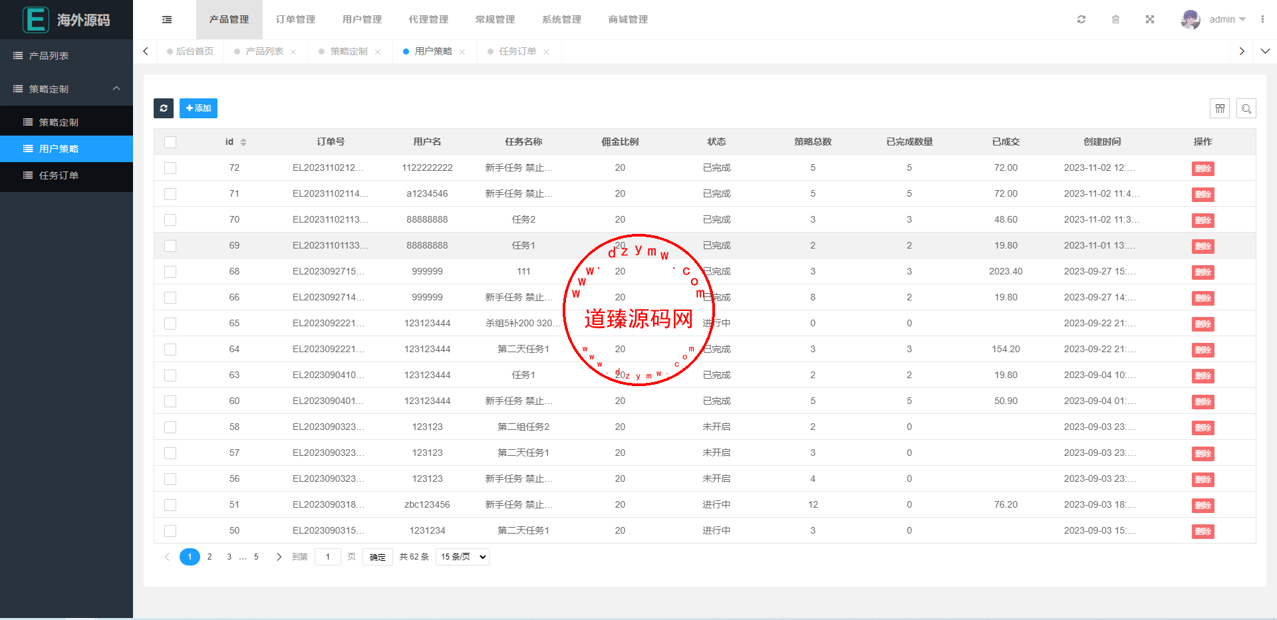This screenshot has height=620, width=1277.
Task: Open 任务订单 in the sidebar
Action: (67, 175)
